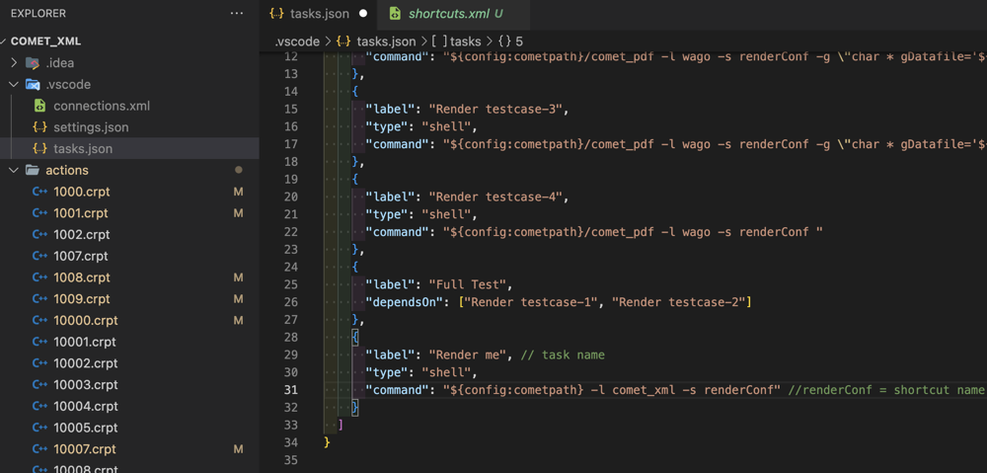
Task: Open Explorer more actions ellipsis menu
Action: (237, 13)
